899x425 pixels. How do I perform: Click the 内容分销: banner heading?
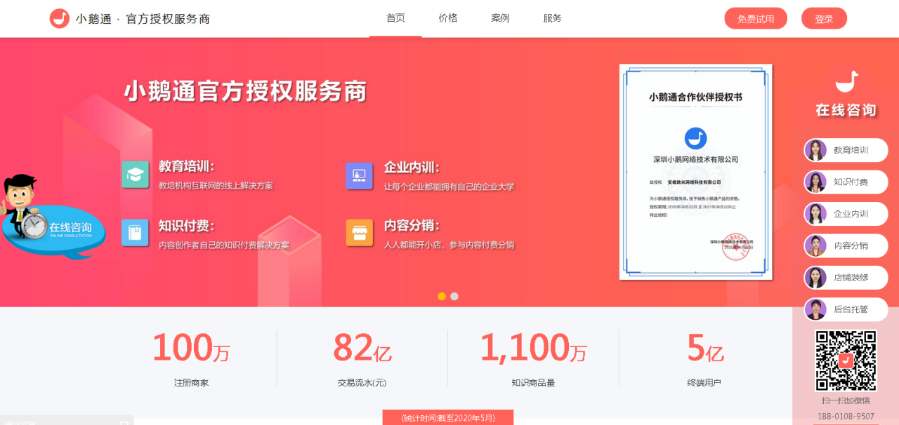[412, 226]
